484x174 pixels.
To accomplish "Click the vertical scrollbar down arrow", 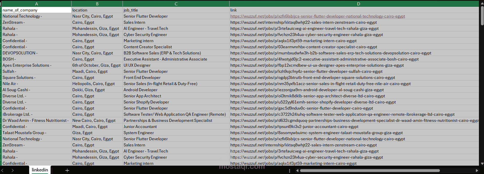I will point(482,164).
